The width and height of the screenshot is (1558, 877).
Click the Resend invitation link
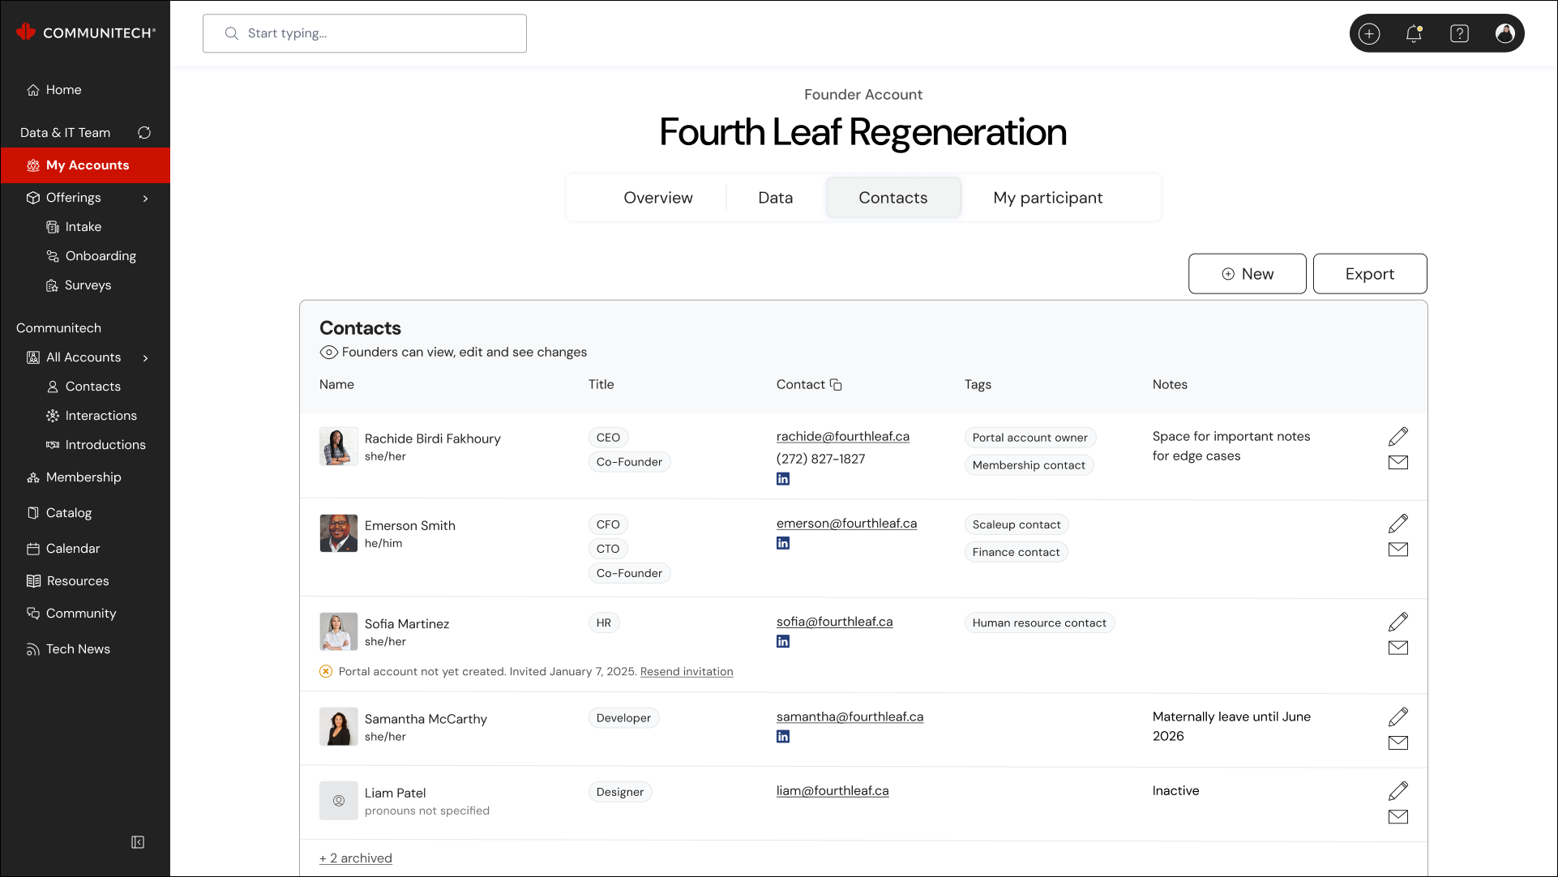[x=687, y=672]
